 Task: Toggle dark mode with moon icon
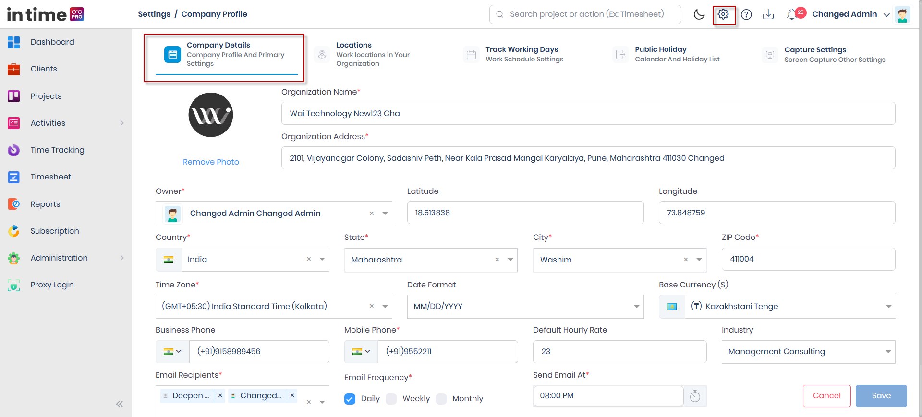(699, 14)
